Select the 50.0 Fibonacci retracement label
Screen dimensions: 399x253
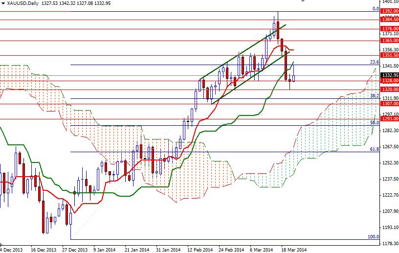[374, 123]
